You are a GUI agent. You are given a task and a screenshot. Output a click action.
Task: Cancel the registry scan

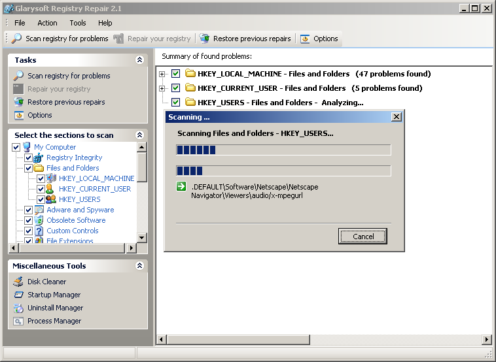coord(363,237)
